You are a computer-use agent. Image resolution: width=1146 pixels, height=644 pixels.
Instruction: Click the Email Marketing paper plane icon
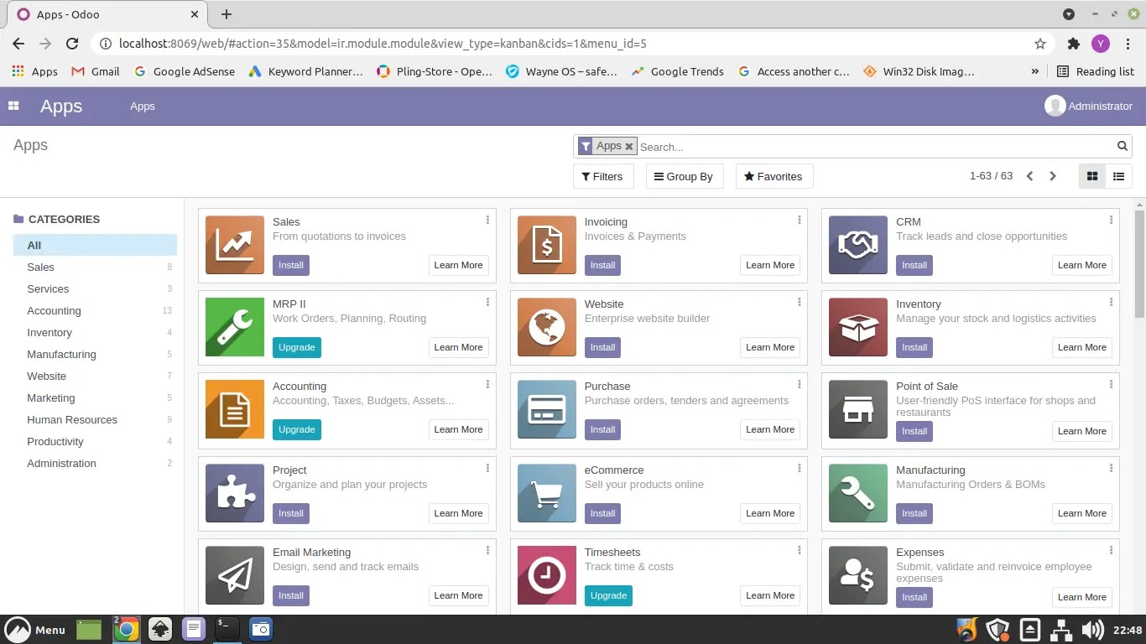[235, 575]
